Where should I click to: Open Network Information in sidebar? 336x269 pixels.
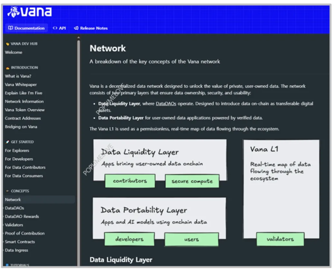pos(24,101)
